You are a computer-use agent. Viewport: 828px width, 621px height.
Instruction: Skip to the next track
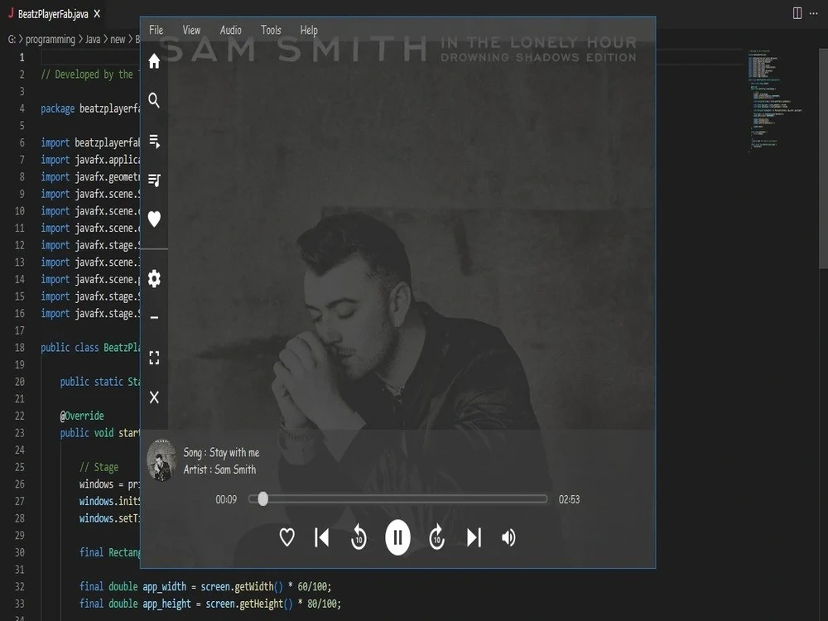(x=474, y=537)
